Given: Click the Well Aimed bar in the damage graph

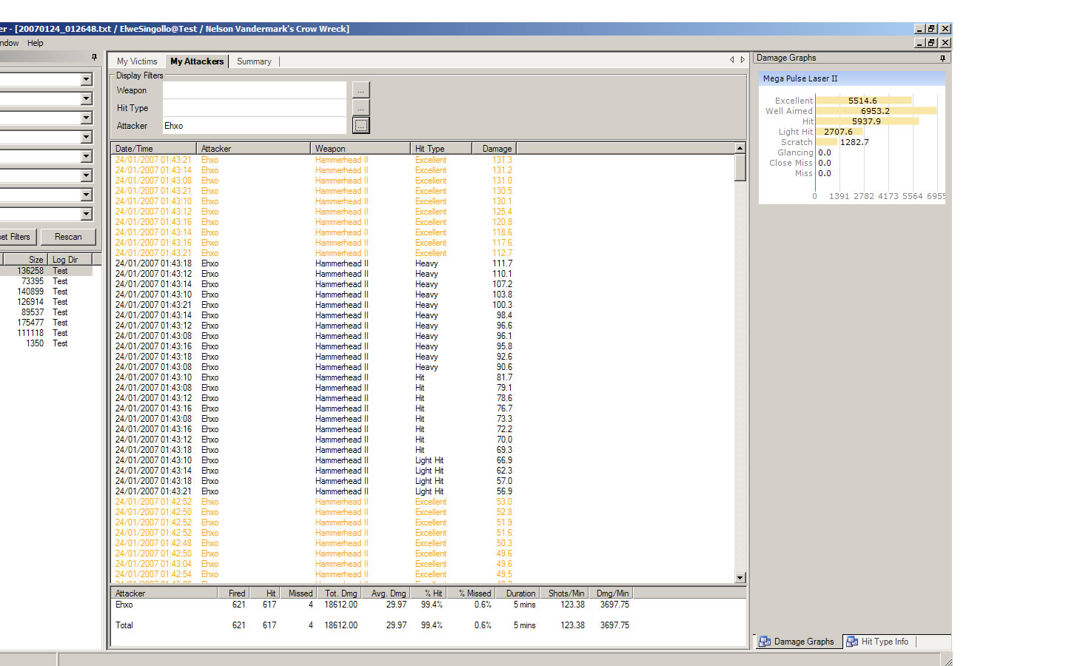Looking at the screenshot, I should point(876,111).
